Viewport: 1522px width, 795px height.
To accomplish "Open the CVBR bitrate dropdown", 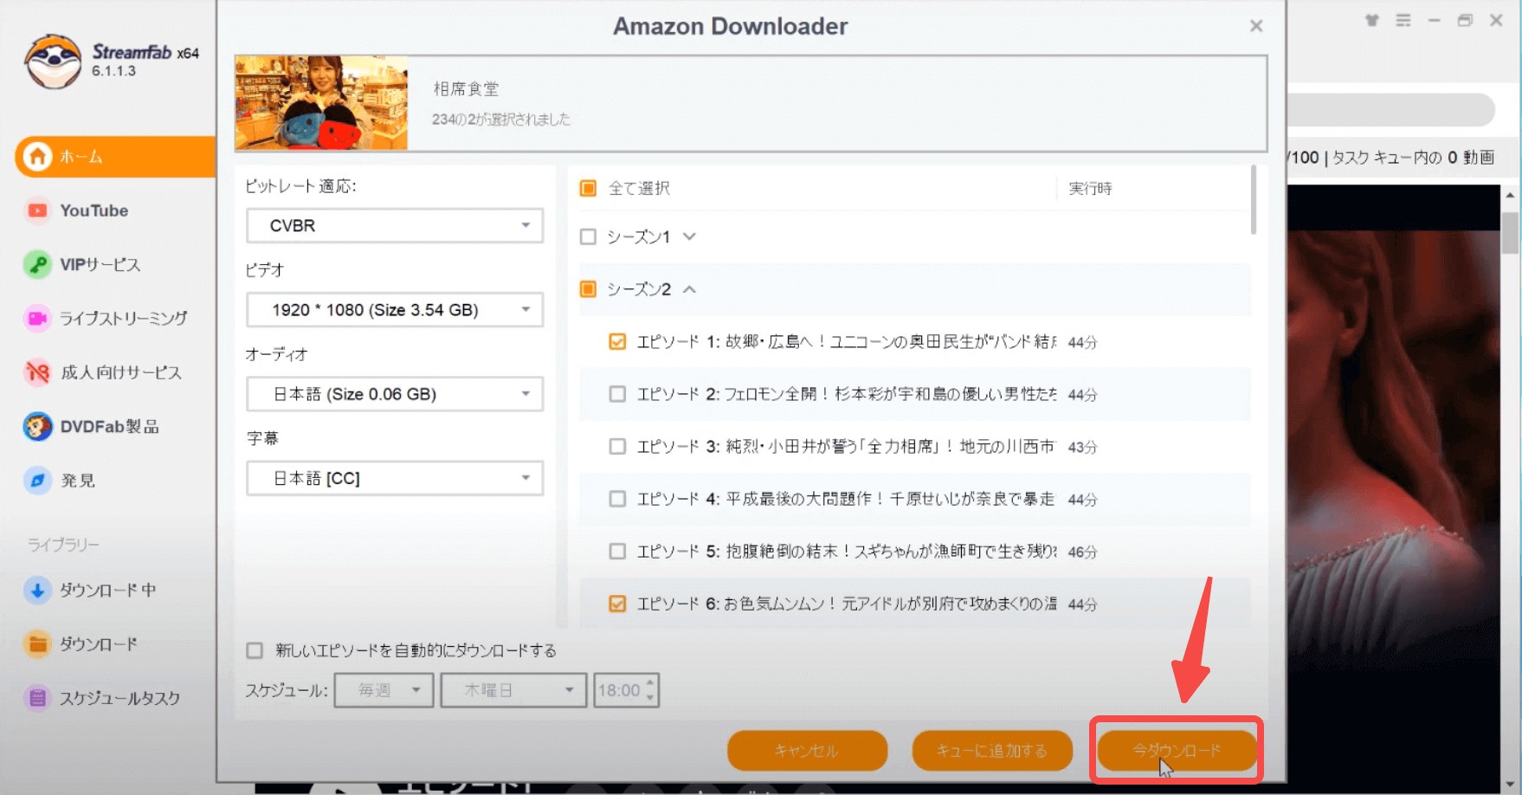I will 395,225.
